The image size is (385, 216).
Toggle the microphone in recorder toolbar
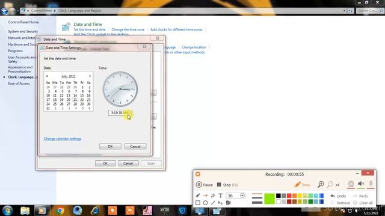click(x=371, y=184)
